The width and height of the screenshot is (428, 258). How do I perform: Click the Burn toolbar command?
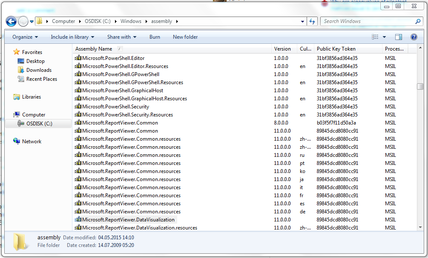155,37
